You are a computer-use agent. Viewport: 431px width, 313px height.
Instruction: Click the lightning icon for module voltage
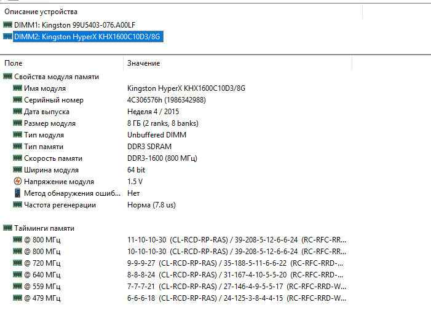(x=17, y=182)
